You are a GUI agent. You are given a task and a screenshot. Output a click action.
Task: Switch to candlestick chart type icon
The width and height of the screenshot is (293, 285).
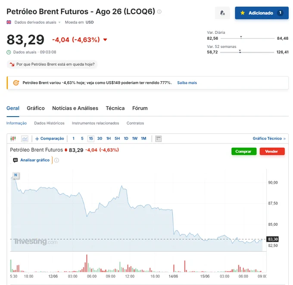pyautogui.click(x=13, y=139)
